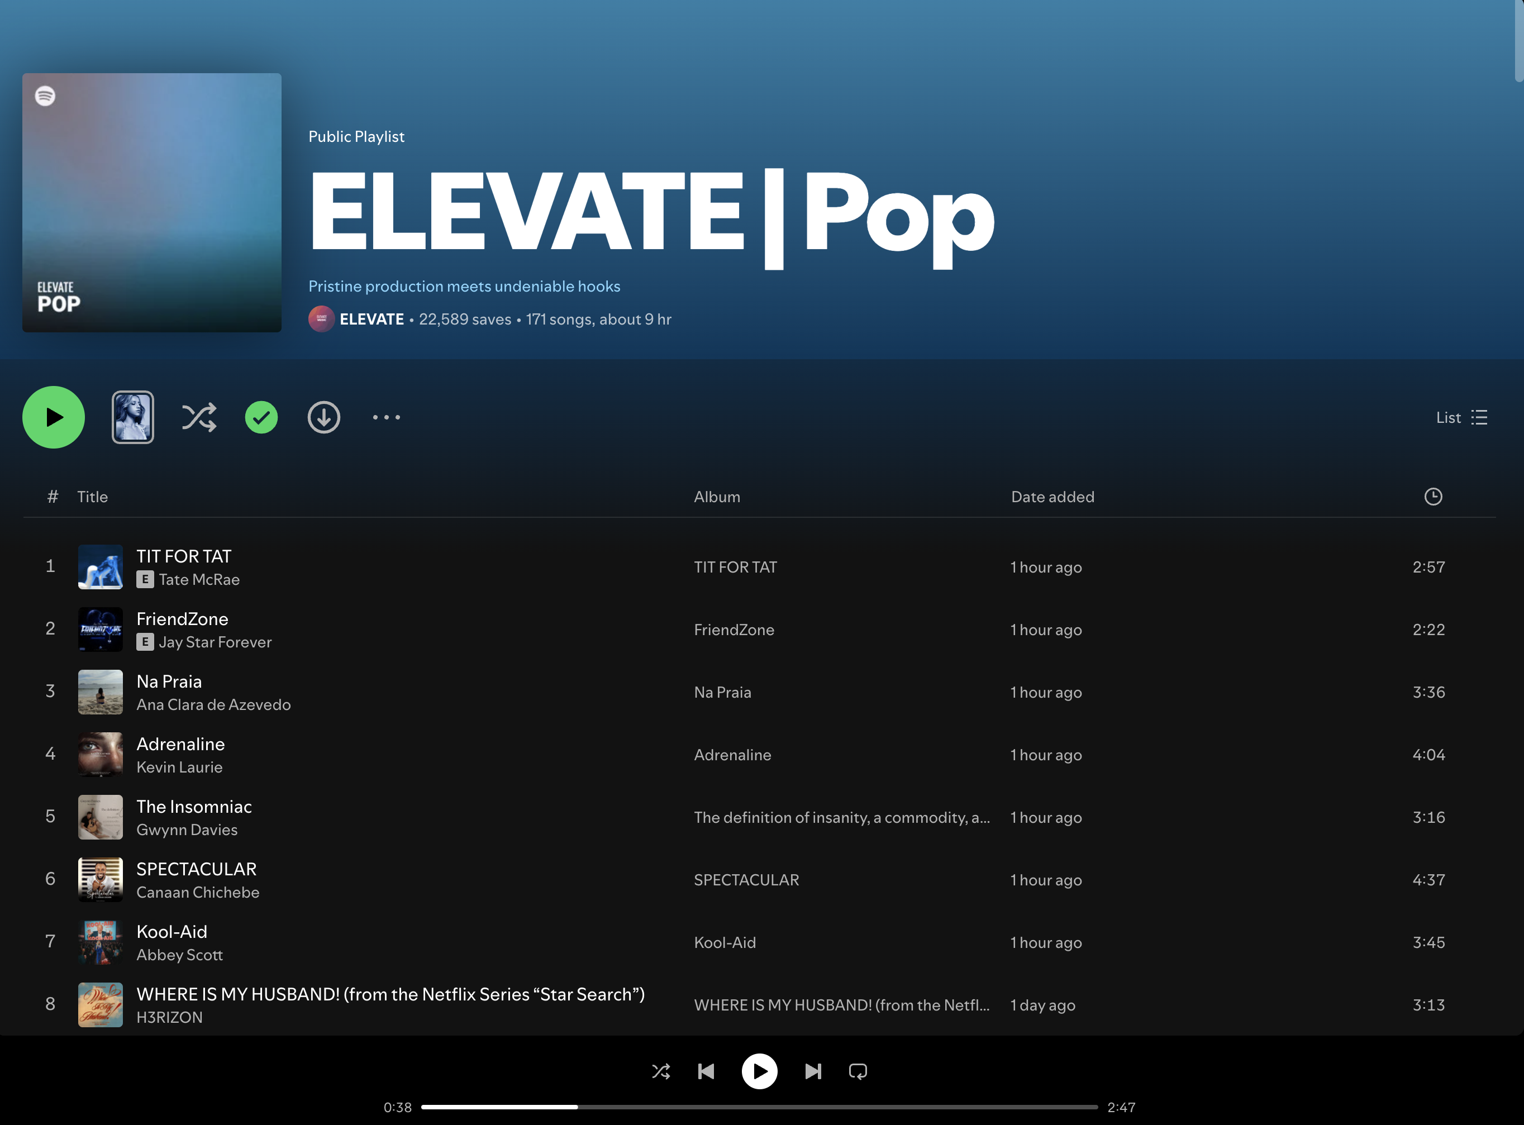The height and width of the screenshot is (1125, 1524).
Task: Select the FriendZone track title
Action: click(183, 619)
